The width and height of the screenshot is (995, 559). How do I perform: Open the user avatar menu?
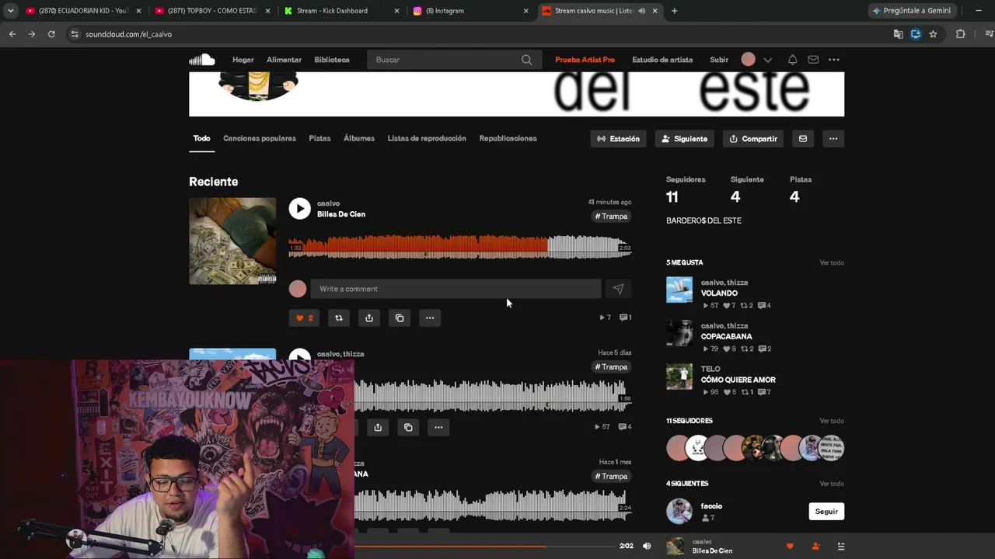click(x=748, y=60)
